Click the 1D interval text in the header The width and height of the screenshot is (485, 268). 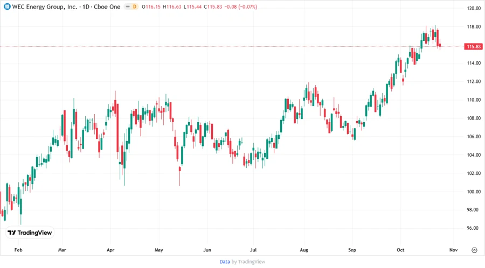tap(86, 7)
